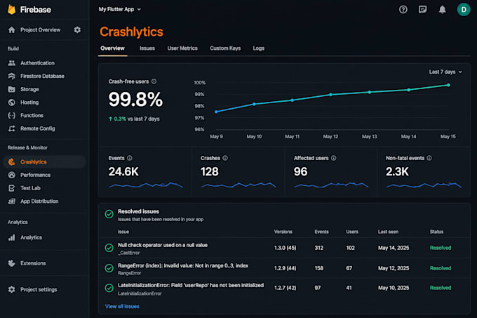Click the Events sparkline chart
477x318 pixels.
(x=146, y=185)
